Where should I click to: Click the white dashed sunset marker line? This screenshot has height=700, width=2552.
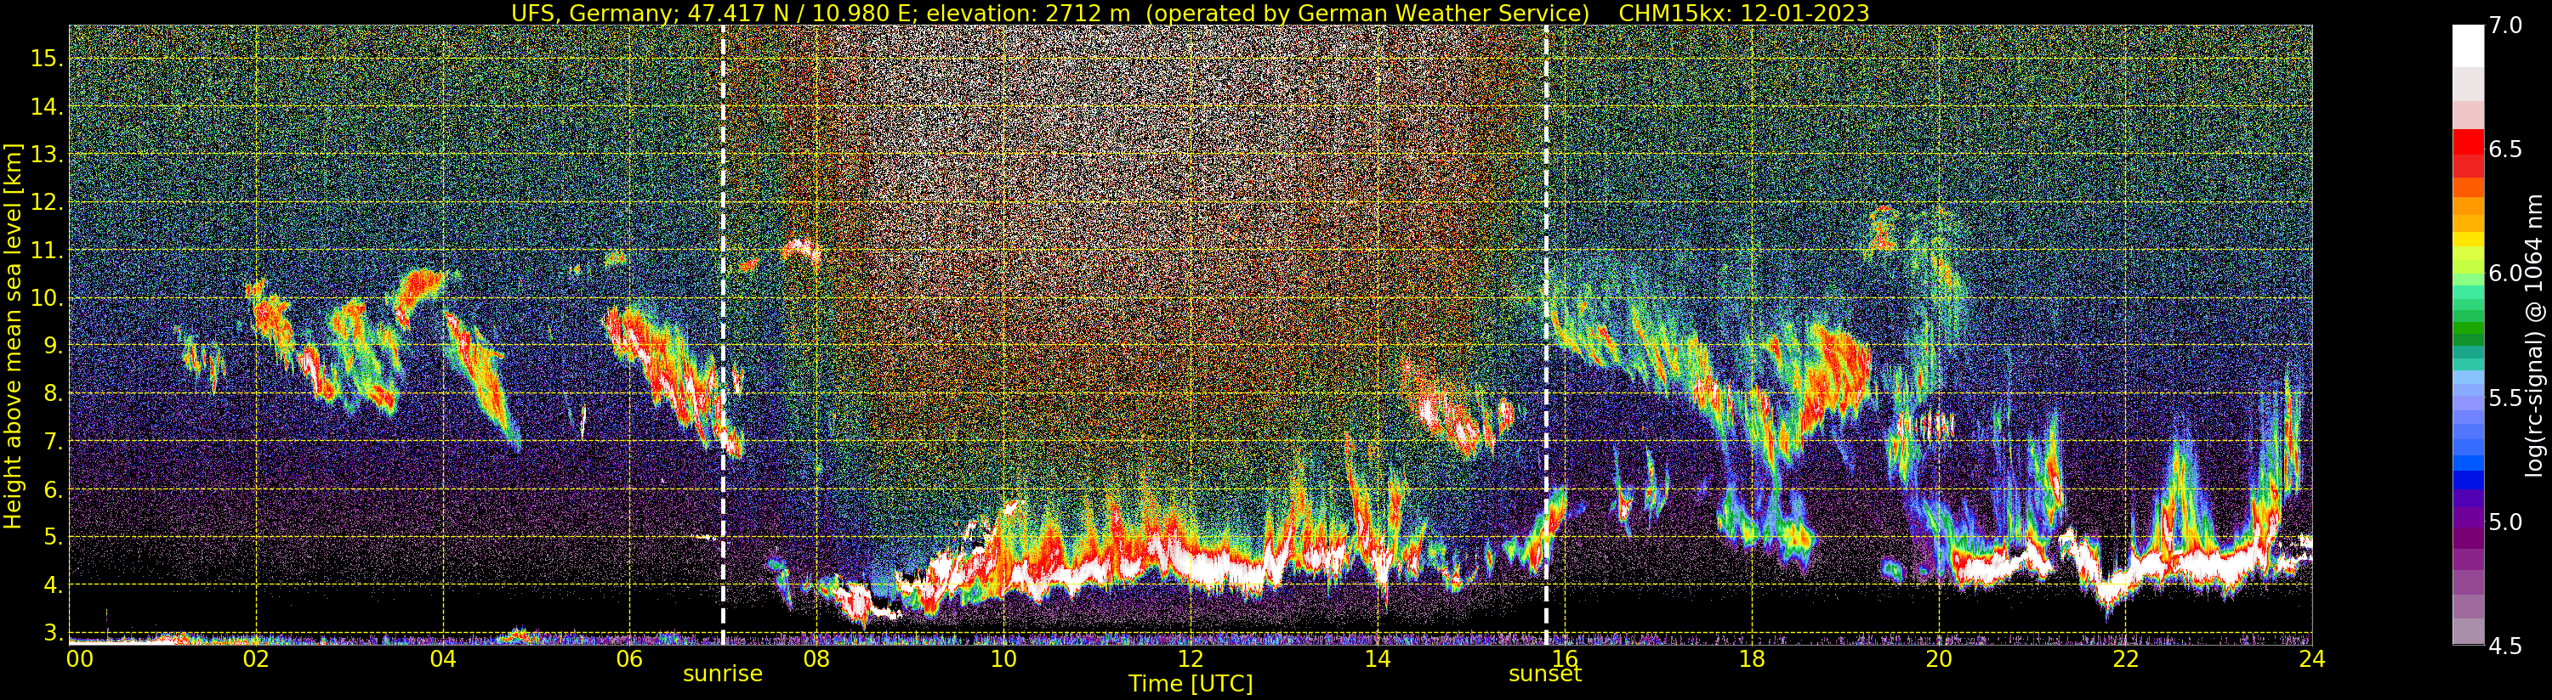(1545, 335)
